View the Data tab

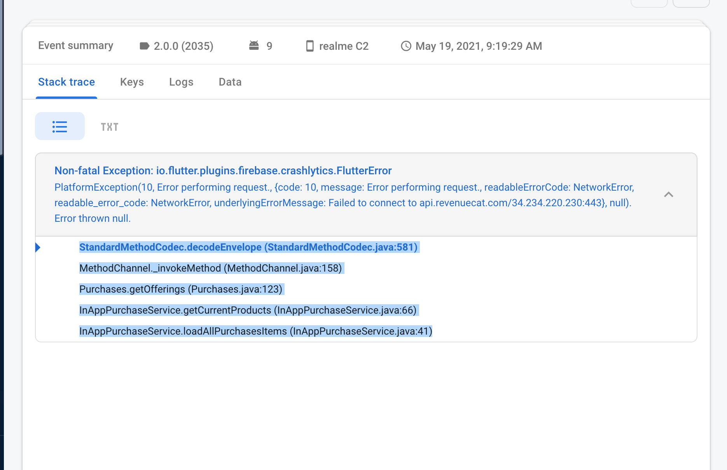click(230, 82)
